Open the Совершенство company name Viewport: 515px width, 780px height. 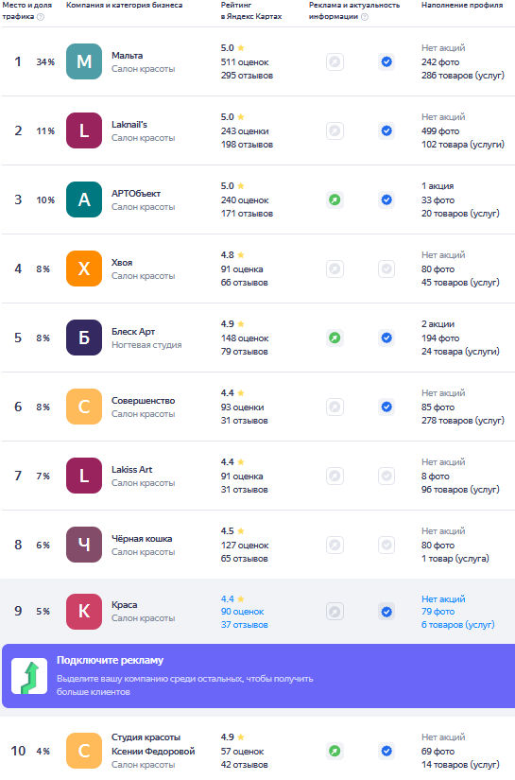144,401
